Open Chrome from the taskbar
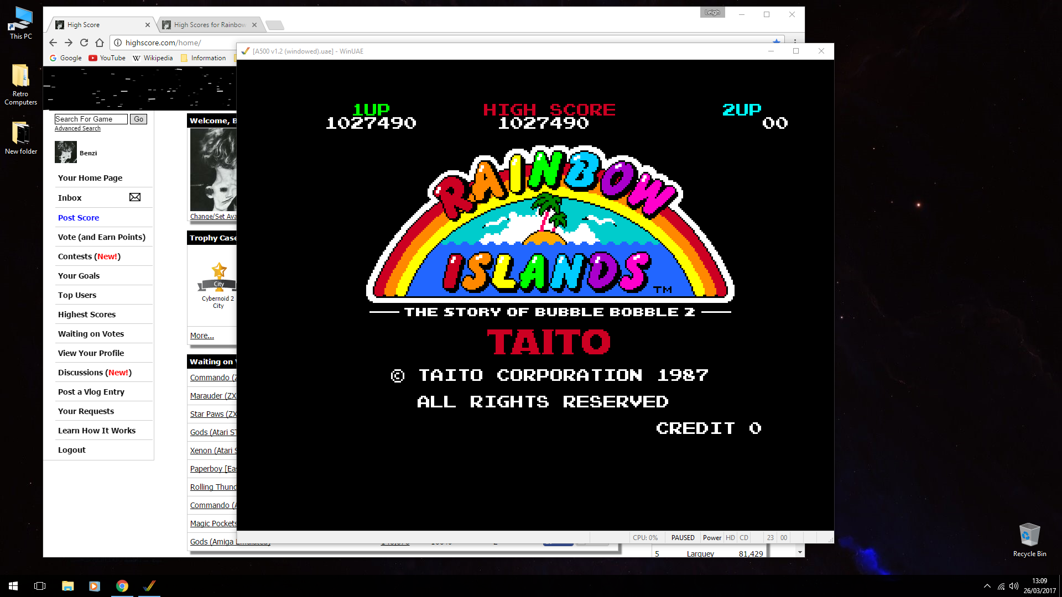Viewport: 1062px width, 597px height. (122, 586)
